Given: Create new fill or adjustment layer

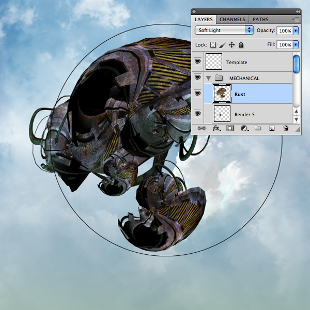Looking at the screenshot, I should (245, 129).
